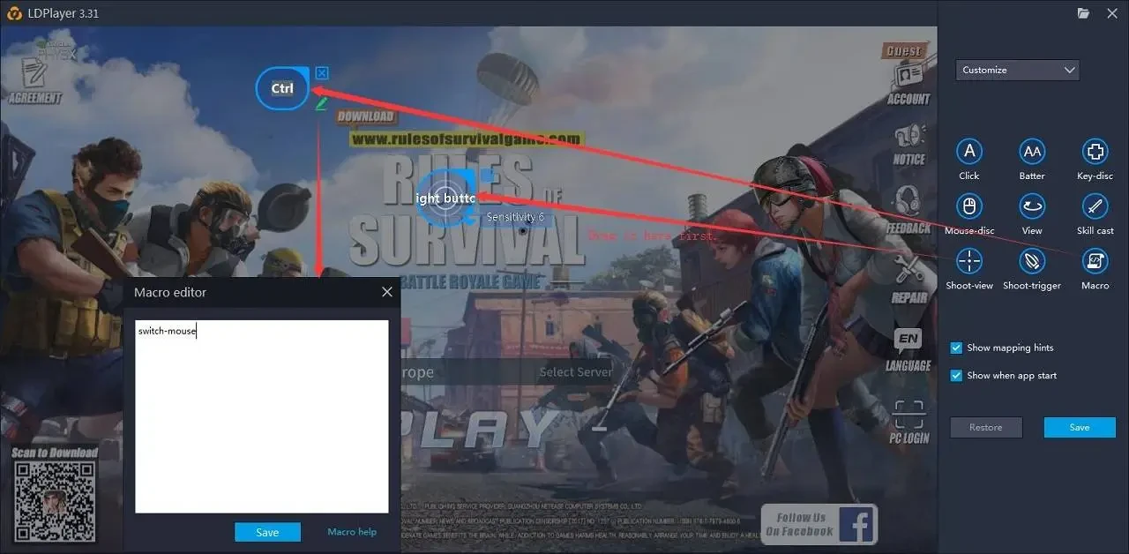Select the right button shoot-view crosshair
1129x554 pixels.
(447, 198)
